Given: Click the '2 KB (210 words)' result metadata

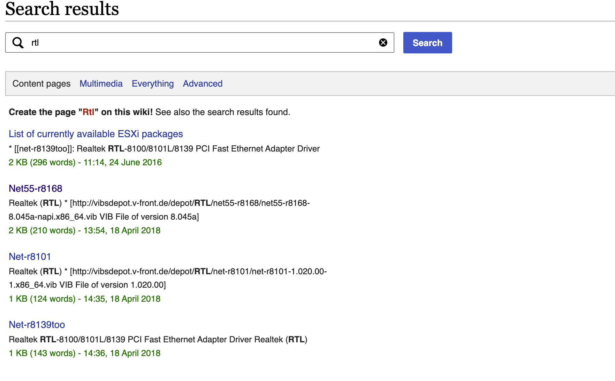Looking at the screenshot, I should coord(42,230).
